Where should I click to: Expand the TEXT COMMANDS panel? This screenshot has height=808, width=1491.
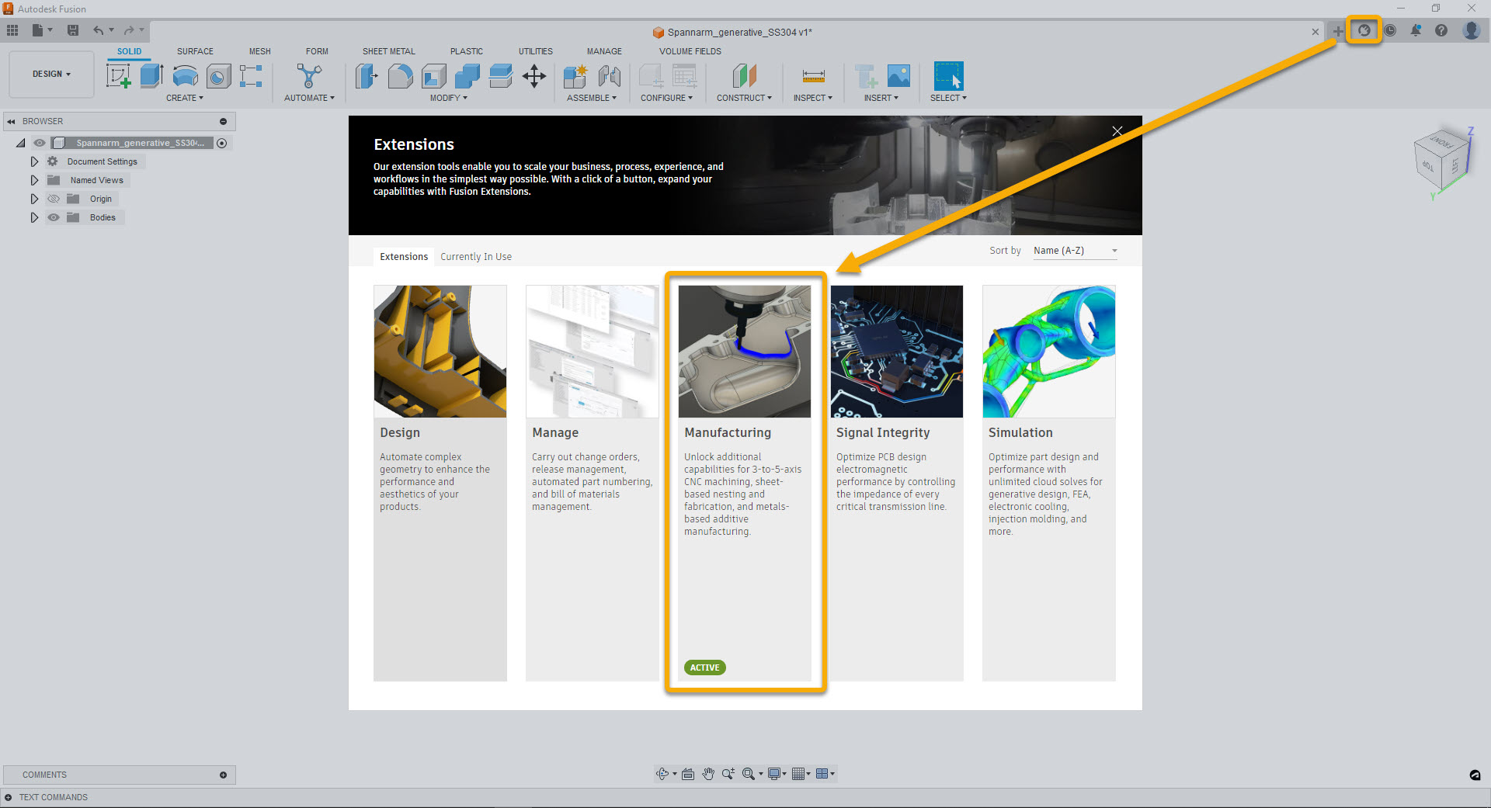pos(8,797)
